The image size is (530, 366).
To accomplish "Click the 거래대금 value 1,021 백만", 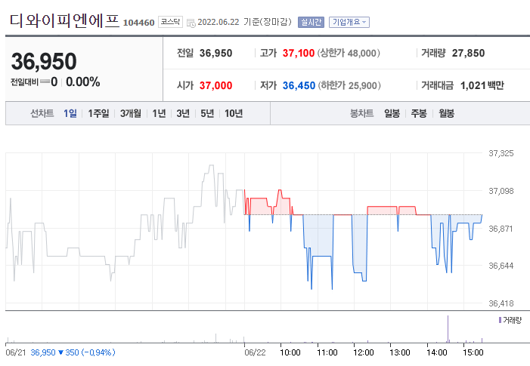I will coord(482,86).
